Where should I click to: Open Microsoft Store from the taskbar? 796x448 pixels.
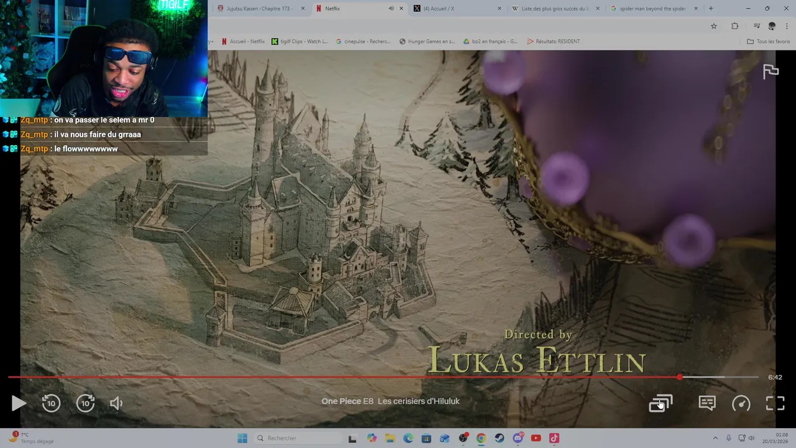tap(426, 438)
